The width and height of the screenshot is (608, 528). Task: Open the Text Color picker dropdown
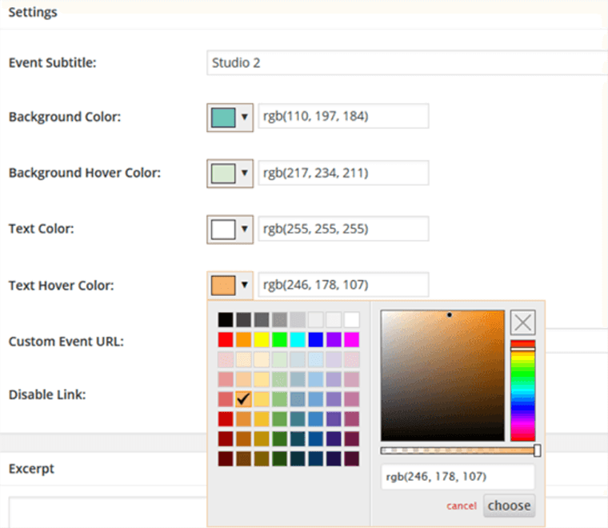tap(230, 229)
